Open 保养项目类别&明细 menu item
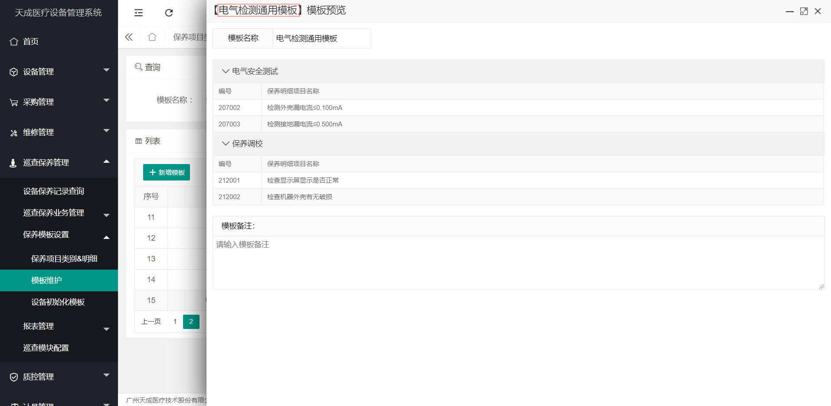The height and width of the screenshot is (406, 831). coord(64,259)
